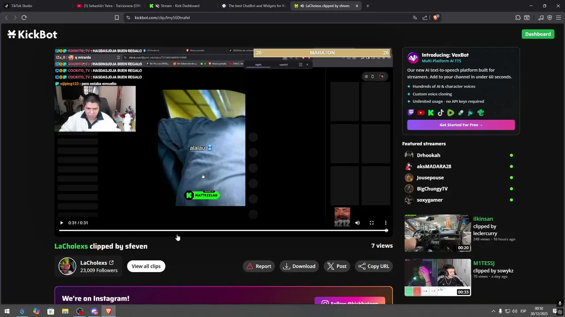This screenshot has height=317, width=565.
Task: Click the video progress bar
Action: (223, 231)
